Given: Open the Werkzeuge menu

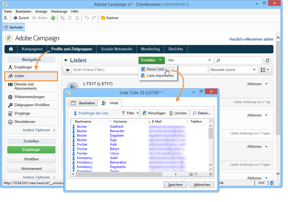Looking at the screenshot, I should tap(59, 12).
